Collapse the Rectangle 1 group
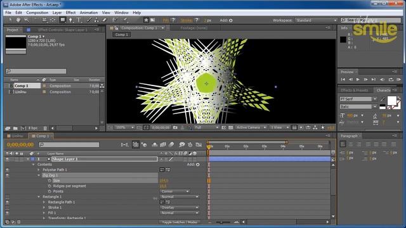406x228 pixels. click(x=39, y=197)
